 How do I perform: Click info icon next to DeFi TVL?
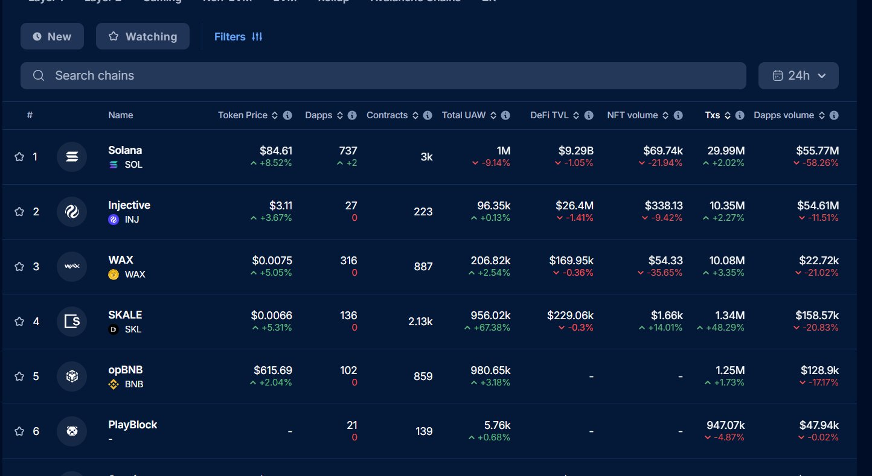point(589,115)
